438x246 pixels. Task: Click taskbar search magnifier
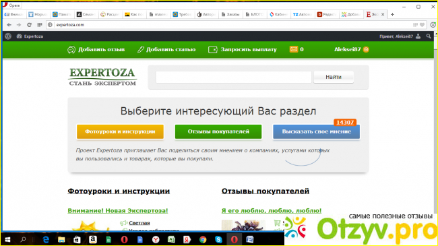[x=23, y=239]
